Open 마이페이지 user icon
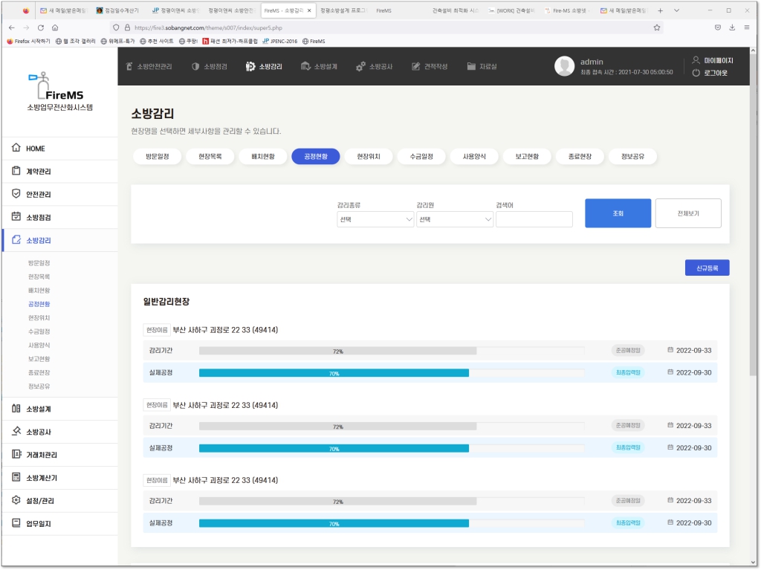Screen dimensions: 761x570 (x=696, y=59)
